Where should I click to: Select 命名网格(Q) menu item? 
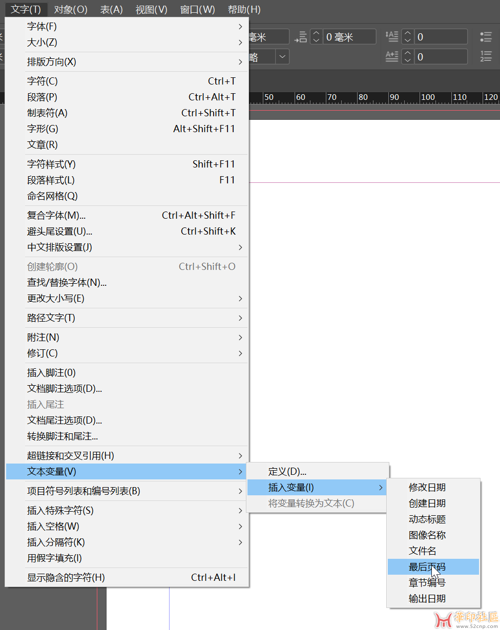pyautogui.click(x=127, y=196)
